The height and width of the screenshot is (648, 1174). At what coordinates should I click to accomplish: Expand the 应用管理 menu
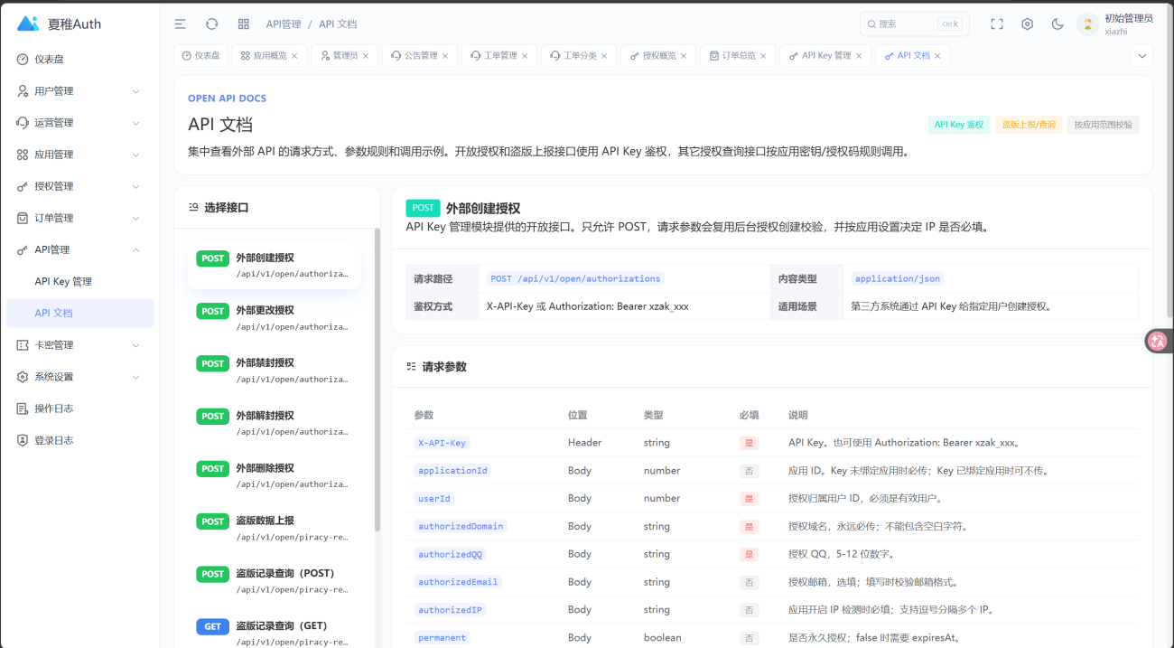pos(79,155)
